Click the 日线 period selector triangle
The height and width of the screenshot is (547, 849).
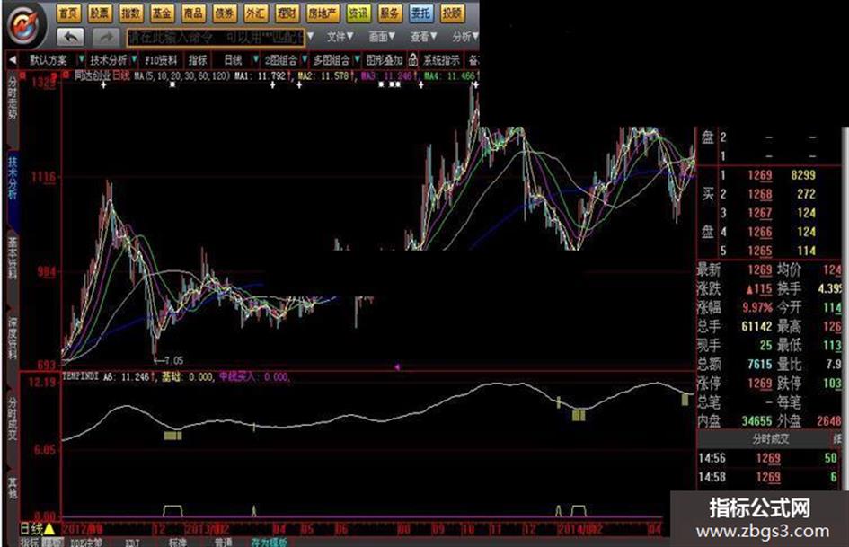[x=49, y=528]
